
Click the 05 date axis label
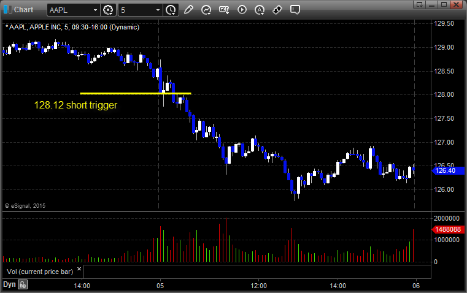click(x=160, y=286)
